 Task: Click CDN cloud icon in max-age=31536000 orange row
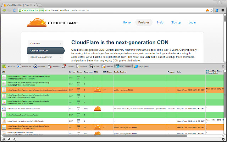98,127
